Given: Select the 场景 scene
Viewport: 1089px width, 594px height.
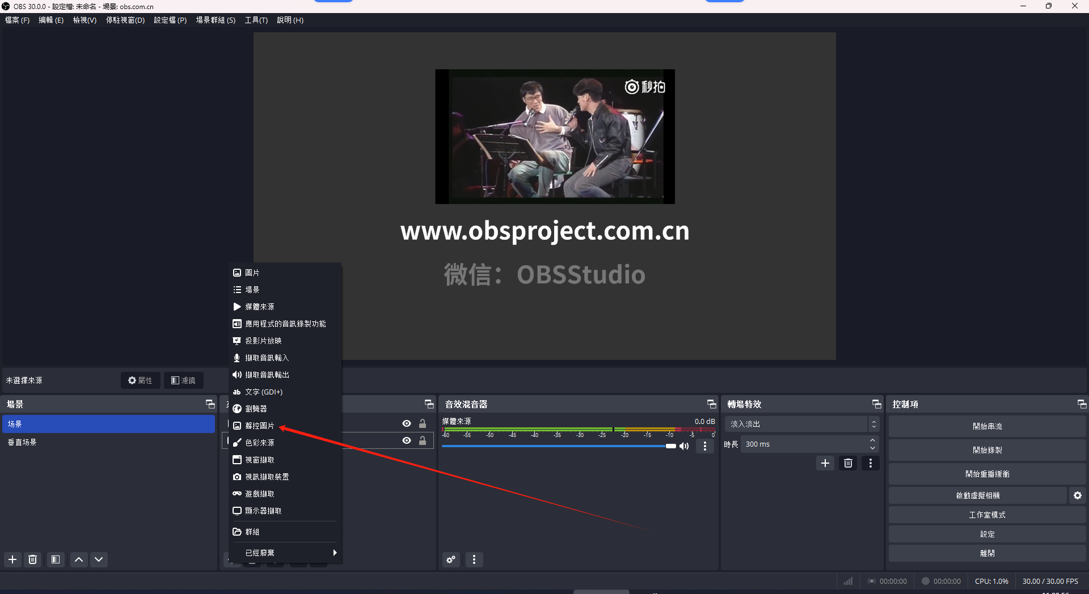Looking at the screenshot, I should pos(108,424).
